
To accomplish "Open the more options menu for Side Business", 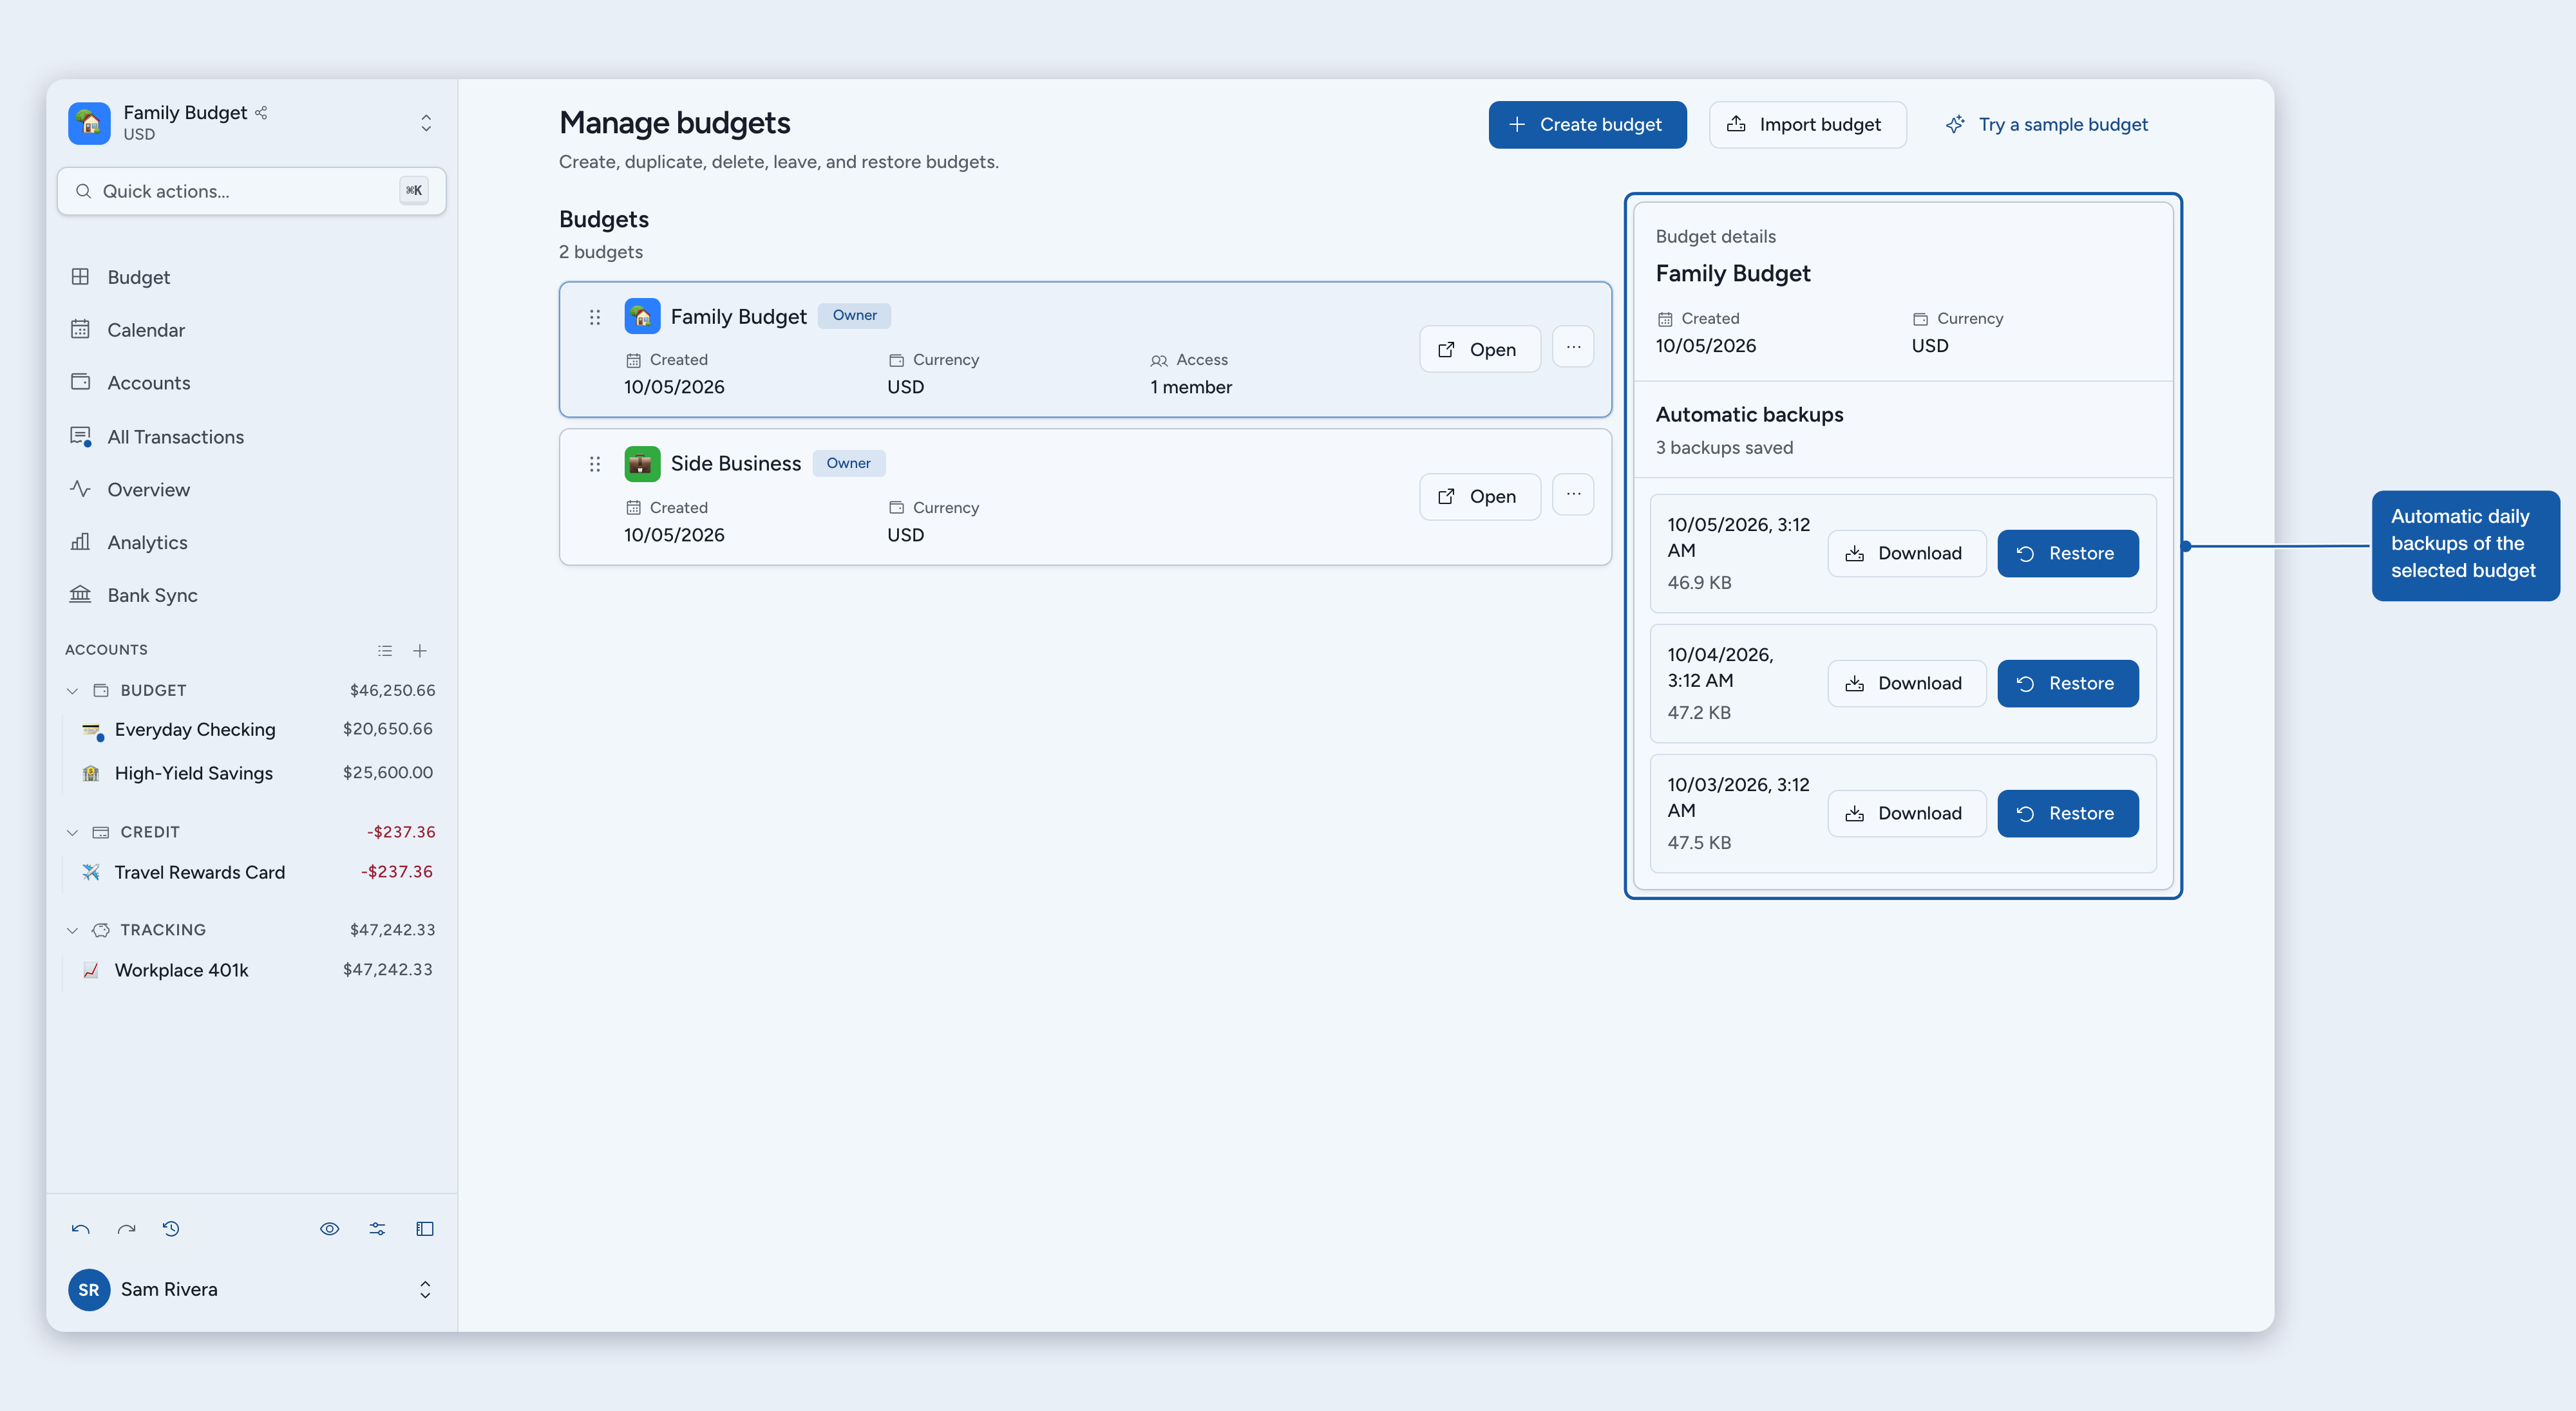I will [1573, 494].
